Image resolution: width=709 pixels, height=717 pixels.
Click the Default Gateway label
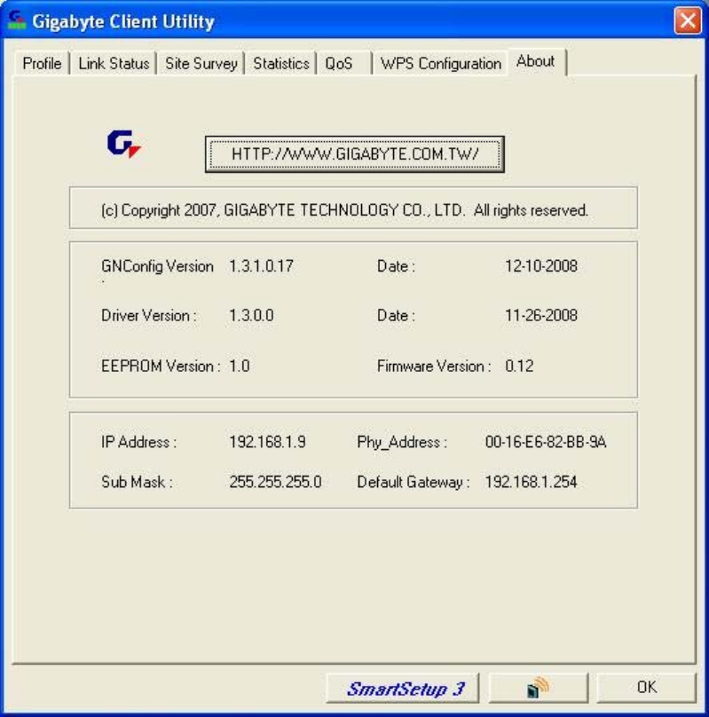click(414, 482)
